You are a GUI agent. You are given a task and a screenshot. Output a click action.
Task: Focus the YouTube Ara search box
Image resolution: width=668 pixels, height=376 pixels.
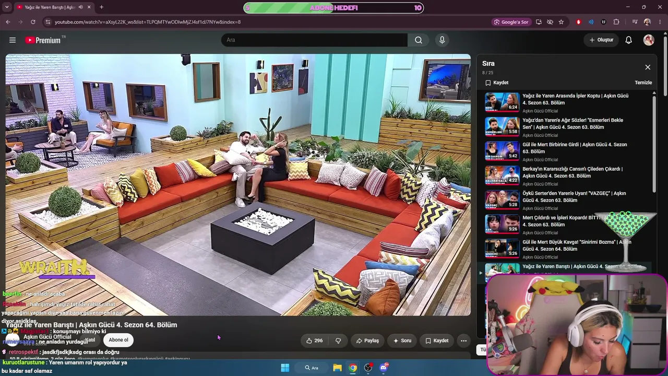click(314, 40)
